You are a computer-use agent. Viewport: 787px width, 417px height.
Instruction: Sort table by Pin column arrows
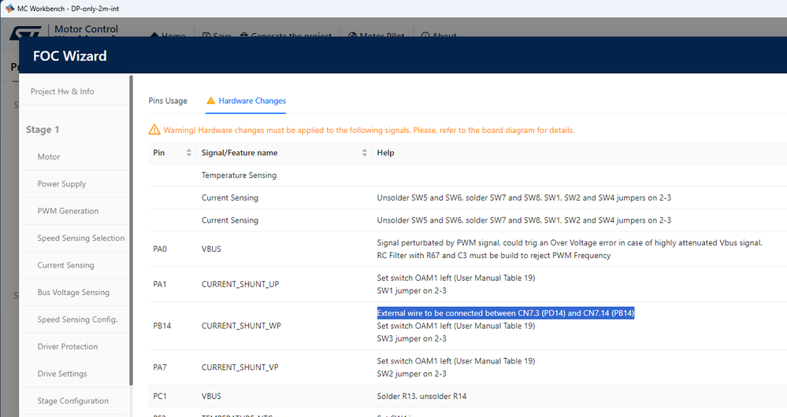coord(189,153)
